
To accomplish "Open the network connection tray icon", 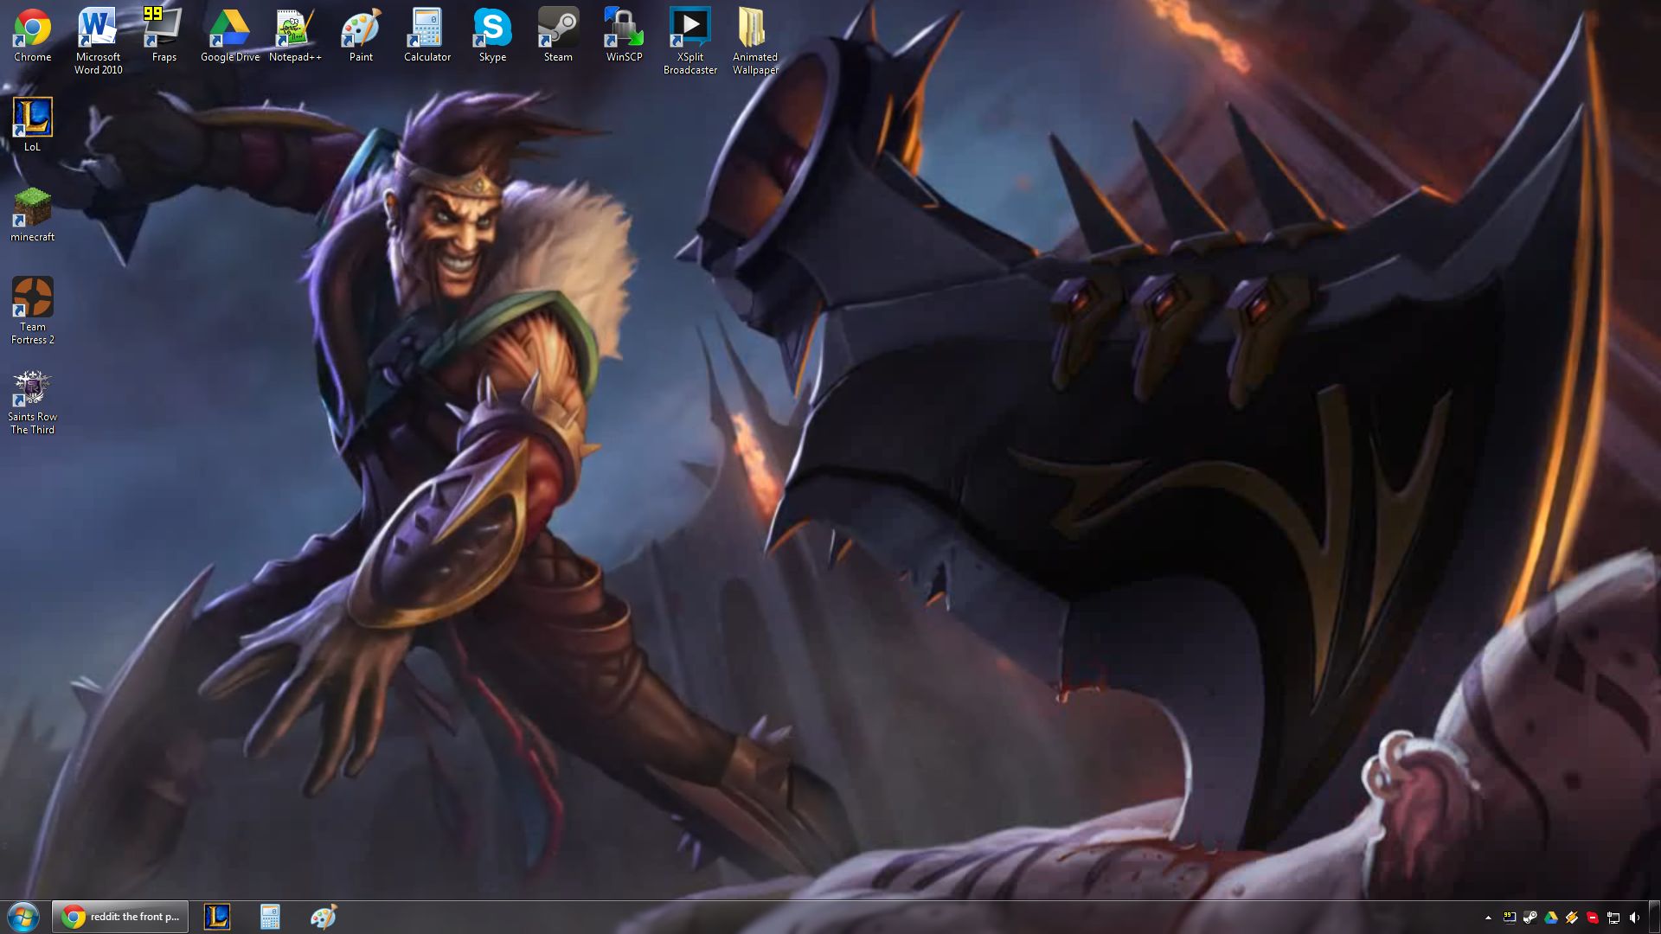I will point(1613,918).
